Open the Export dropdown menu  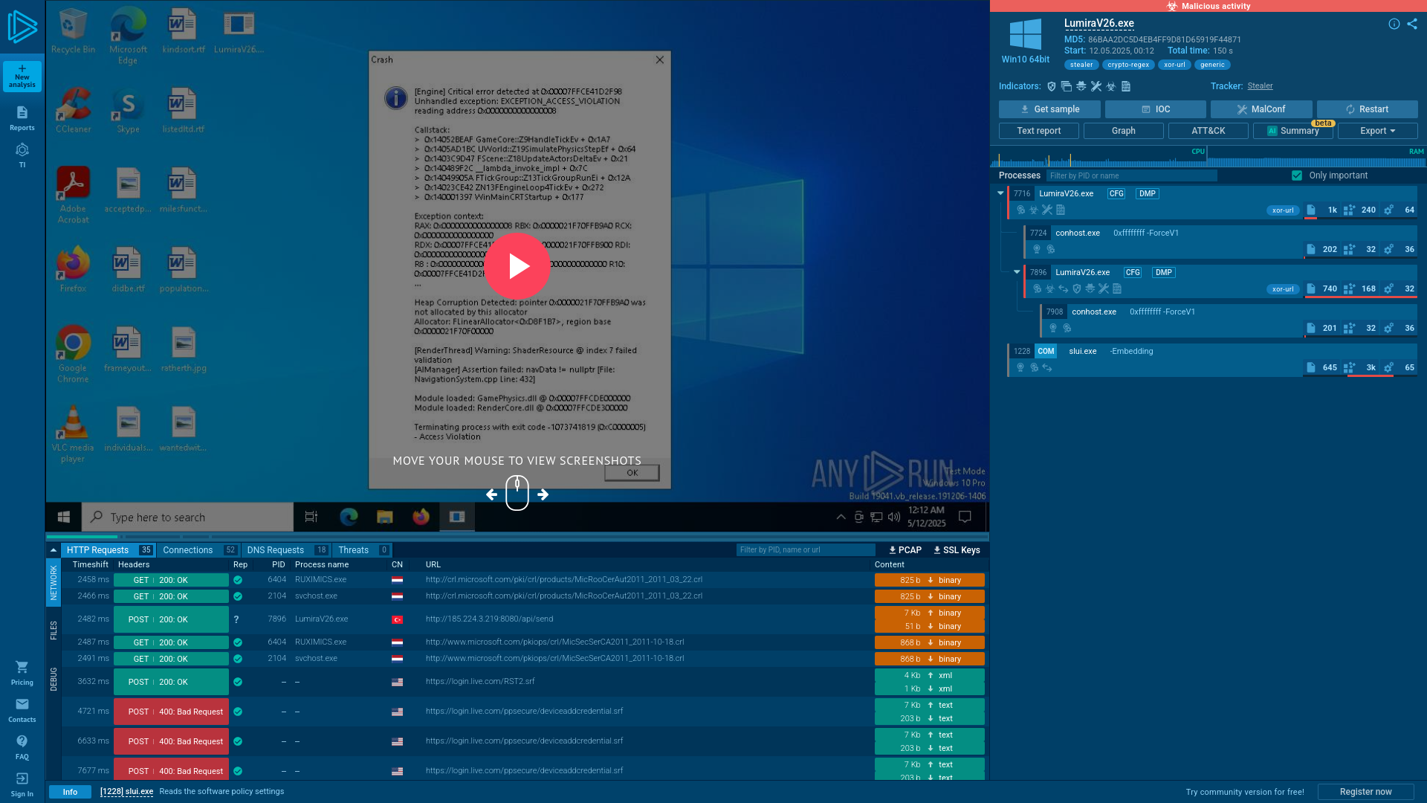[x=1377, y=131]
